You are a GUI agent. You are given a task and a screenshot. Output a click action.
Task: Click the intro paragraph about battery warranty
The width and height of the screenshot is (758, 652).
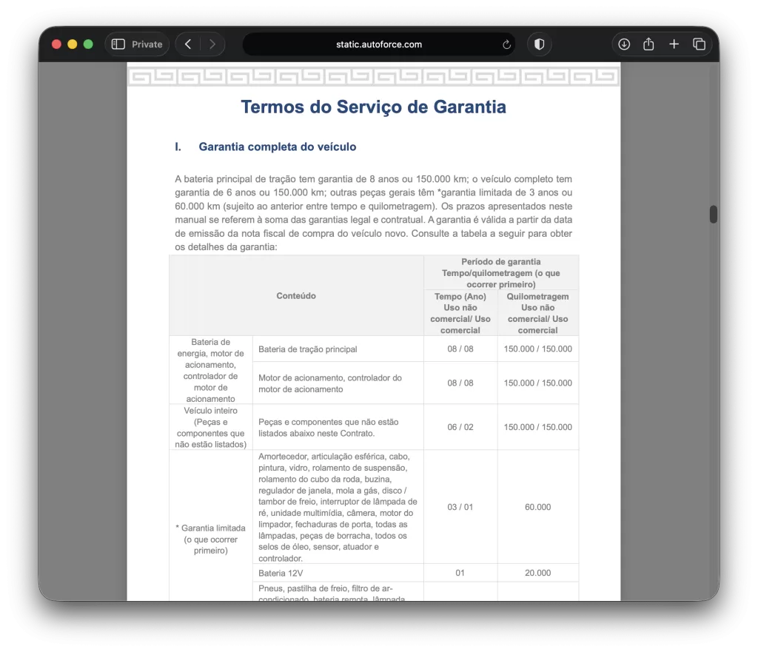click(x=373, y=213)
